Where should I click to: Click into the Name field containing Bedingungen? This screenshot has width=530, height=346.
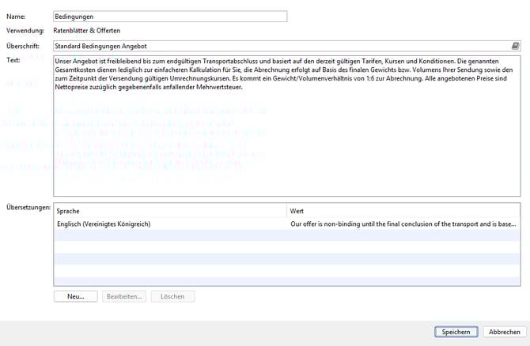(169, 16)
